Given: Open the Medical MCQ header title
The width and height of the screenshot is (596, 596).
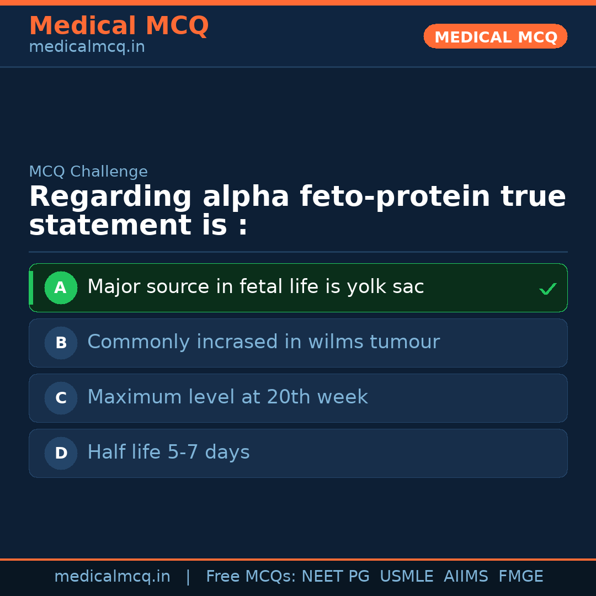Looking at the screenshot, I should coord(119,26).
